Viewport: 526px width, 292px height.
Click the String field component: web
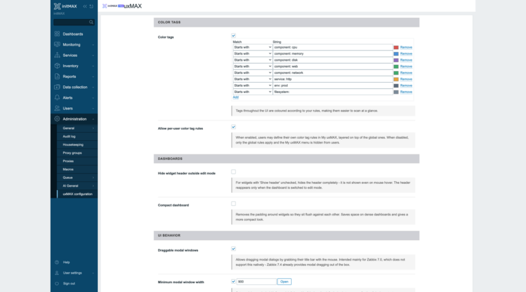pyautogui.click(x=333, y=66)
